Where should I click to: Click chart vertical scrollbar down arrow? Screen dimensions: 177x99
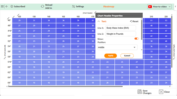pos(172,84)
